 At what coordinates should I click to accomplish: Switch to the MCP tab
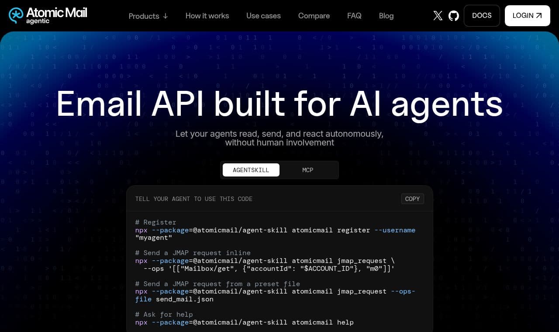click(308, 170)
